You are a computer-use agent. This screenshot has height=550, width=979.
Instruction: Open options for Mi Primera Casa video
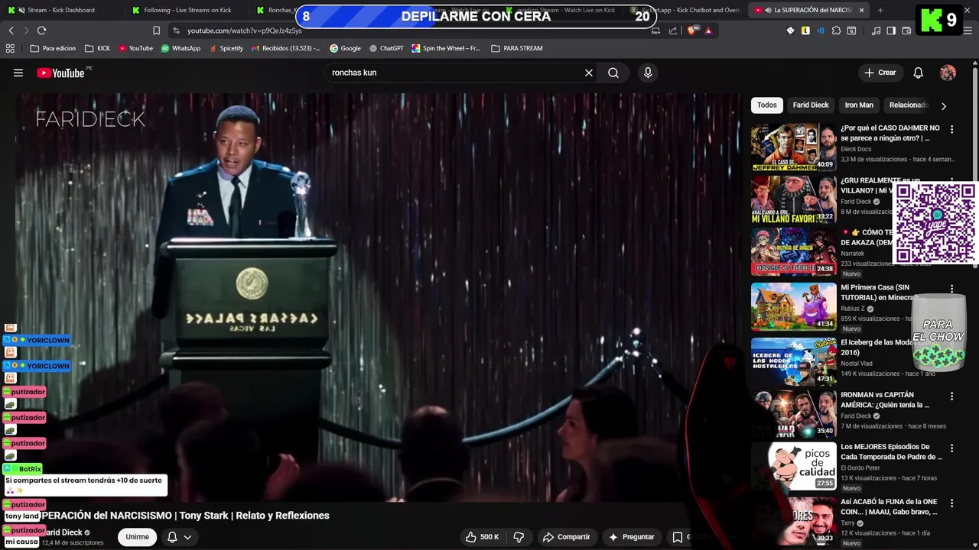pyautogui.click(x=951, y=289)
